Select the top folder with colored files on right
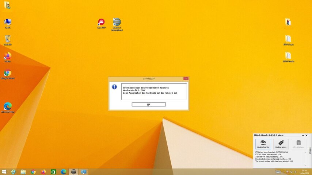This screenshot has height=175, width=312. (x=288, y=22)
